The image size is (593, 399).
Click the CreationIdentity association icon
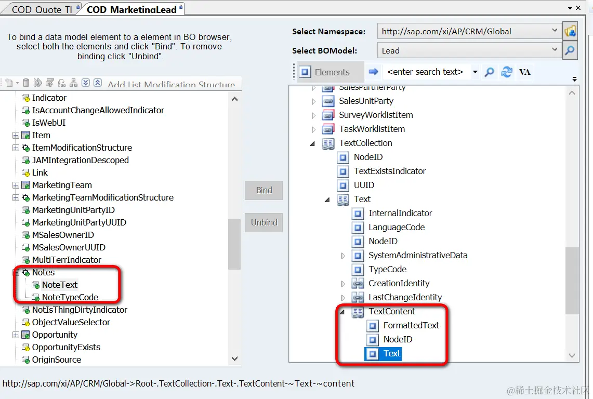pos(358,283)
